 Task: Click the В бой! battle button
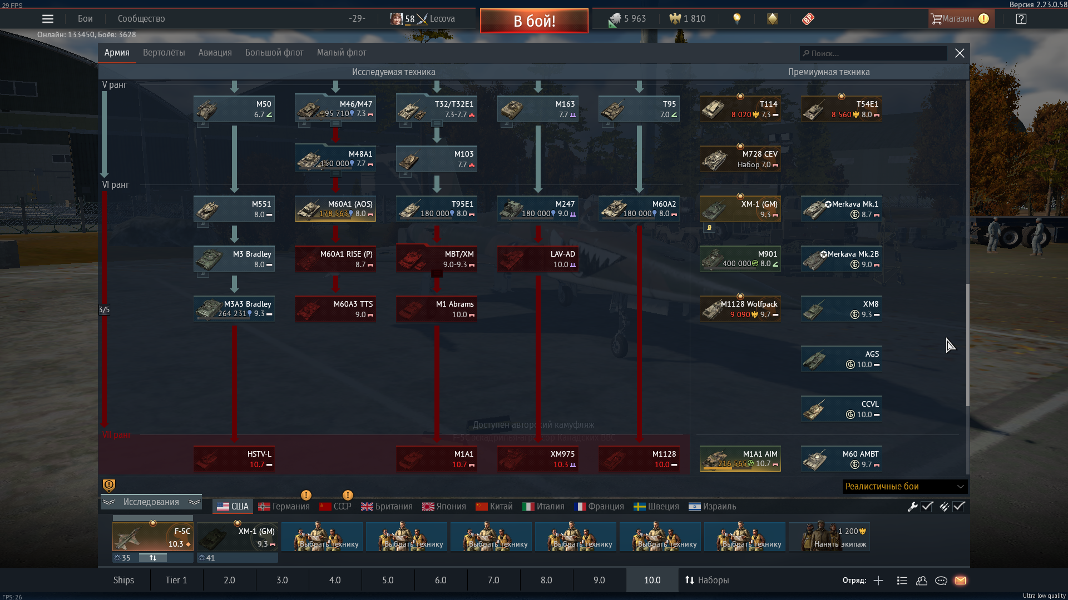tap(534, 21)
